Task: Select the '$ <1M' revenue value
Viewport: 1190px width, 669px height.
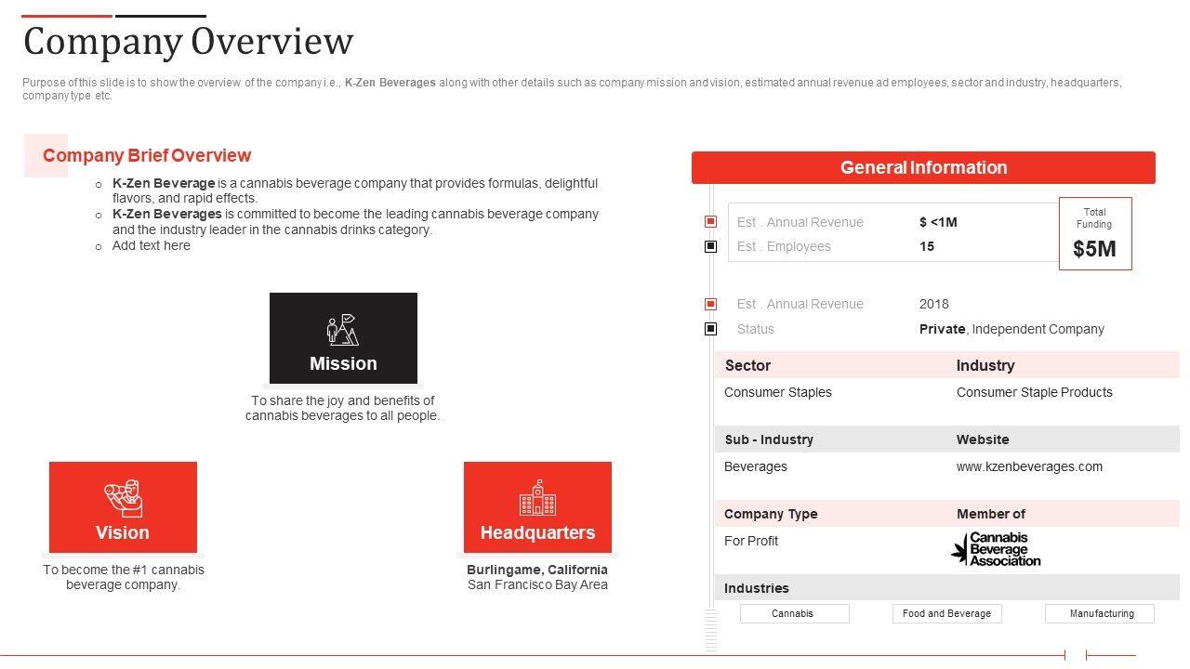Action: coord(938,222)
